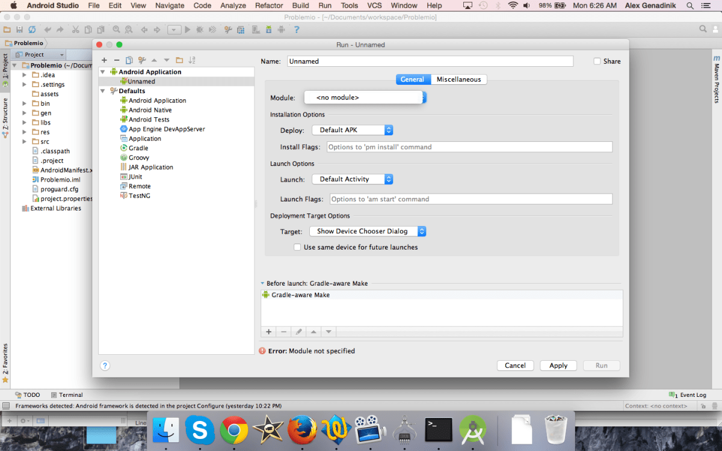Switch to the General tab
The width and height of the screenshot is (722, 451).
413,79
